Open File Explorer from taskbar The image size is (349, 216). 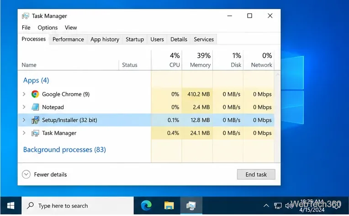[x=169, y=206]
